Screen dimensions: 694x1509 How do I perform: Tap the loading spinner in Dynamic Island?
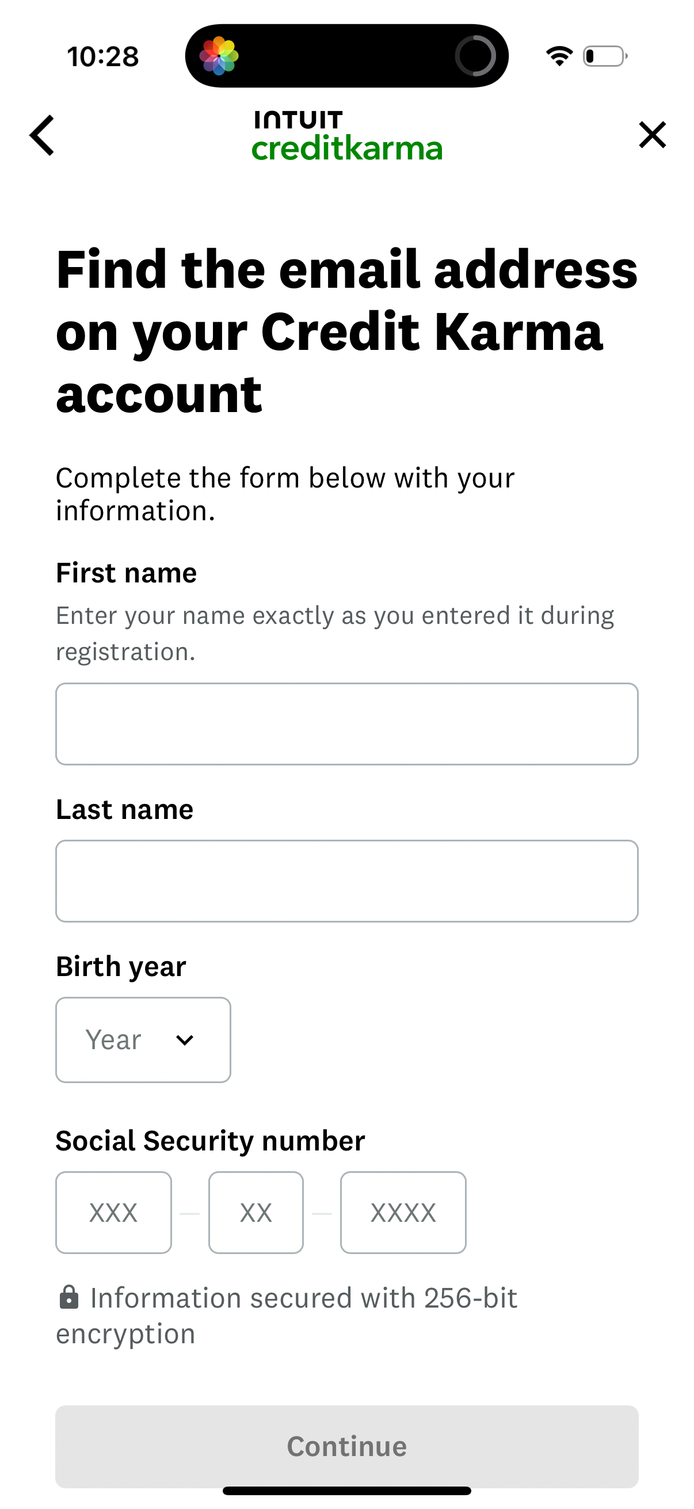pos(474,56)
